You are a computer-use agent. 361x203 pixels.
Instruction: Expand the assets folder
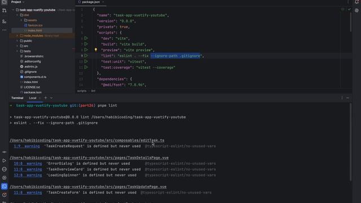pyautogui.click(x=21, y=20)
